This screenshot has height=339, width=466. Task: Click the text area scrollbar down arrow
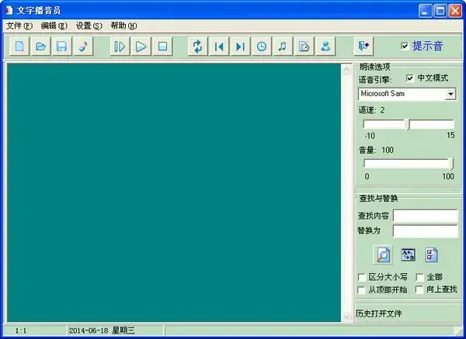tap(346, 317)
